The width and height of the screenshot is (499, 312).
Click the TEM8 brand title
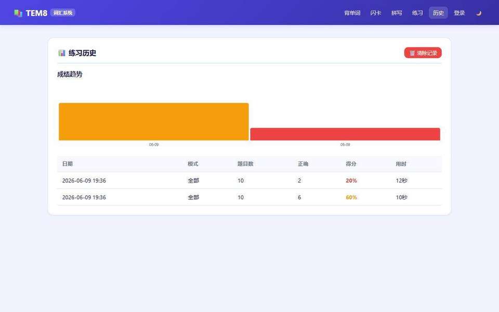(x=36, y=13)
